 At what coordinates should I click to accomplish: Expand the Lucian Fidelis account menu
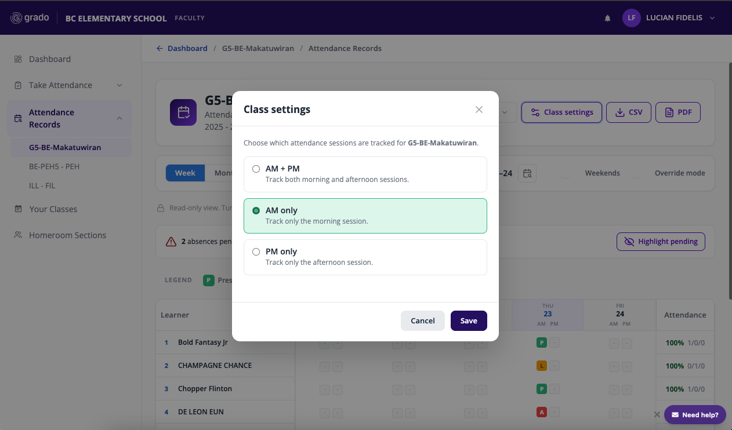(712, 18)
